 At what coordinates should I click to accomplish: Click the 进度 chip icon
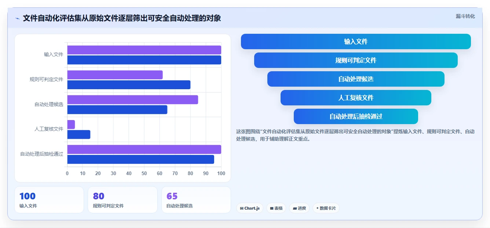point(295,208)
